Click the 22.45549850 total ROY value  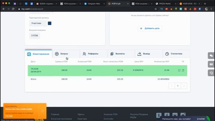pyautogui.click(x=164, y=79)
